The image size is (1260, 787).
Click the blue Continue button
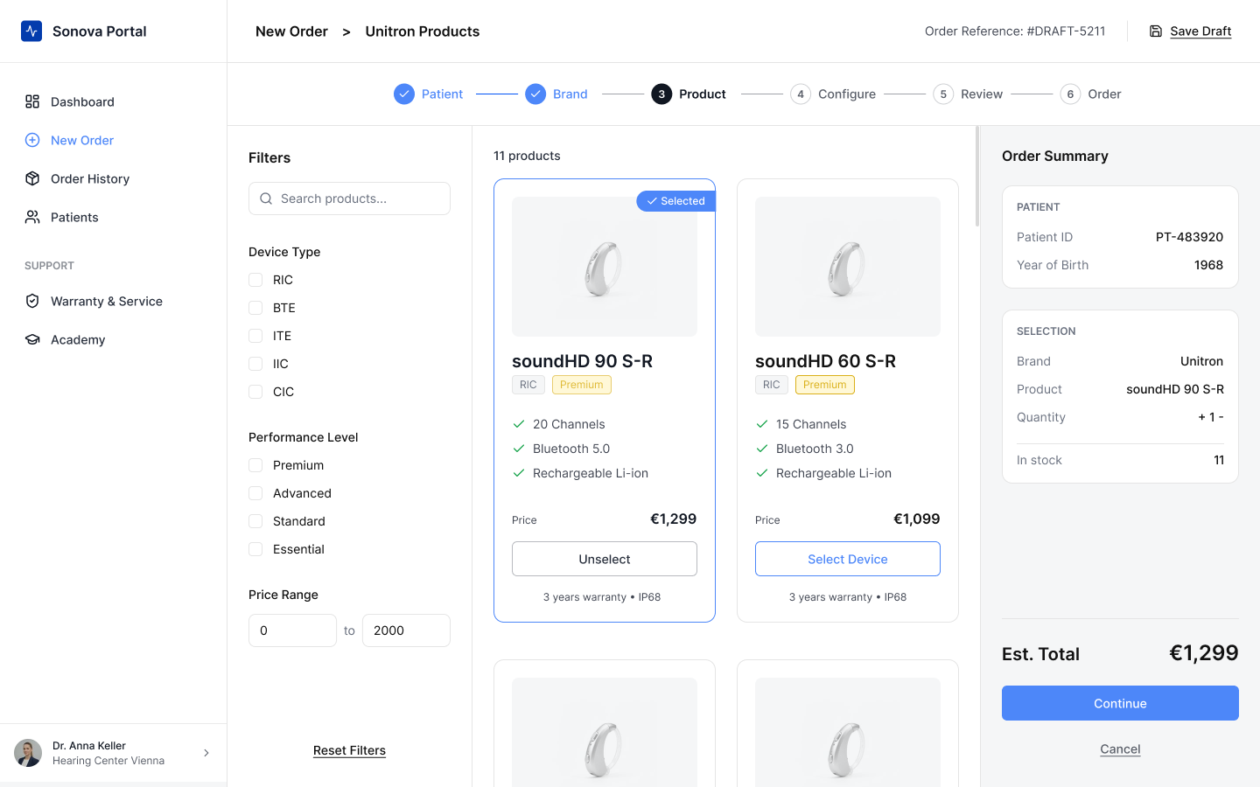1120,703
